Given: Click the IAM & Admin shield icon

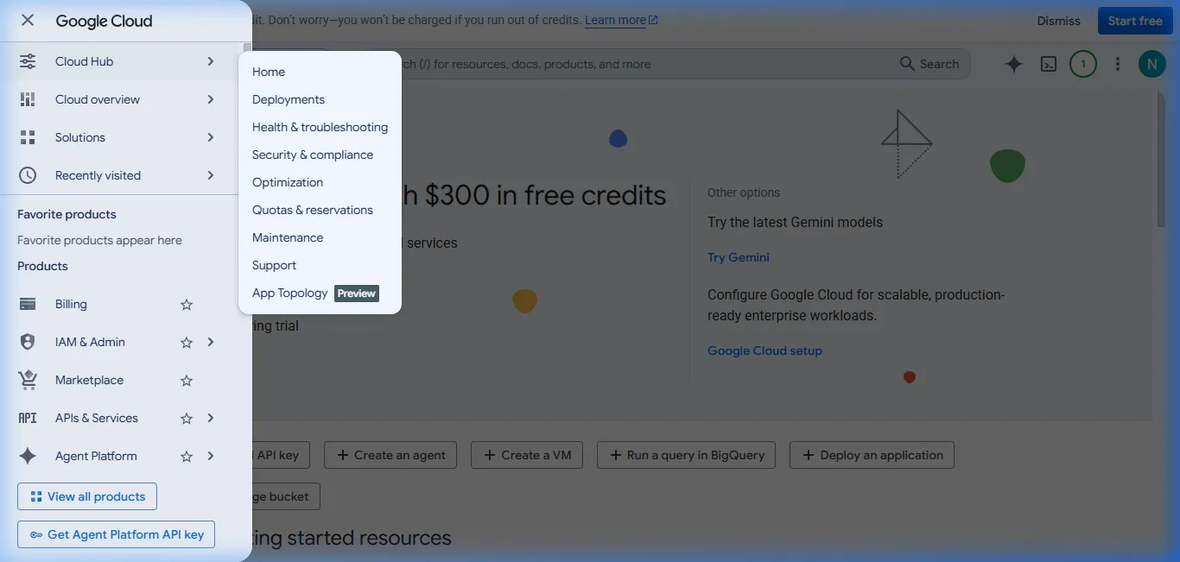Looking at the screenshot, I should 28,342.
